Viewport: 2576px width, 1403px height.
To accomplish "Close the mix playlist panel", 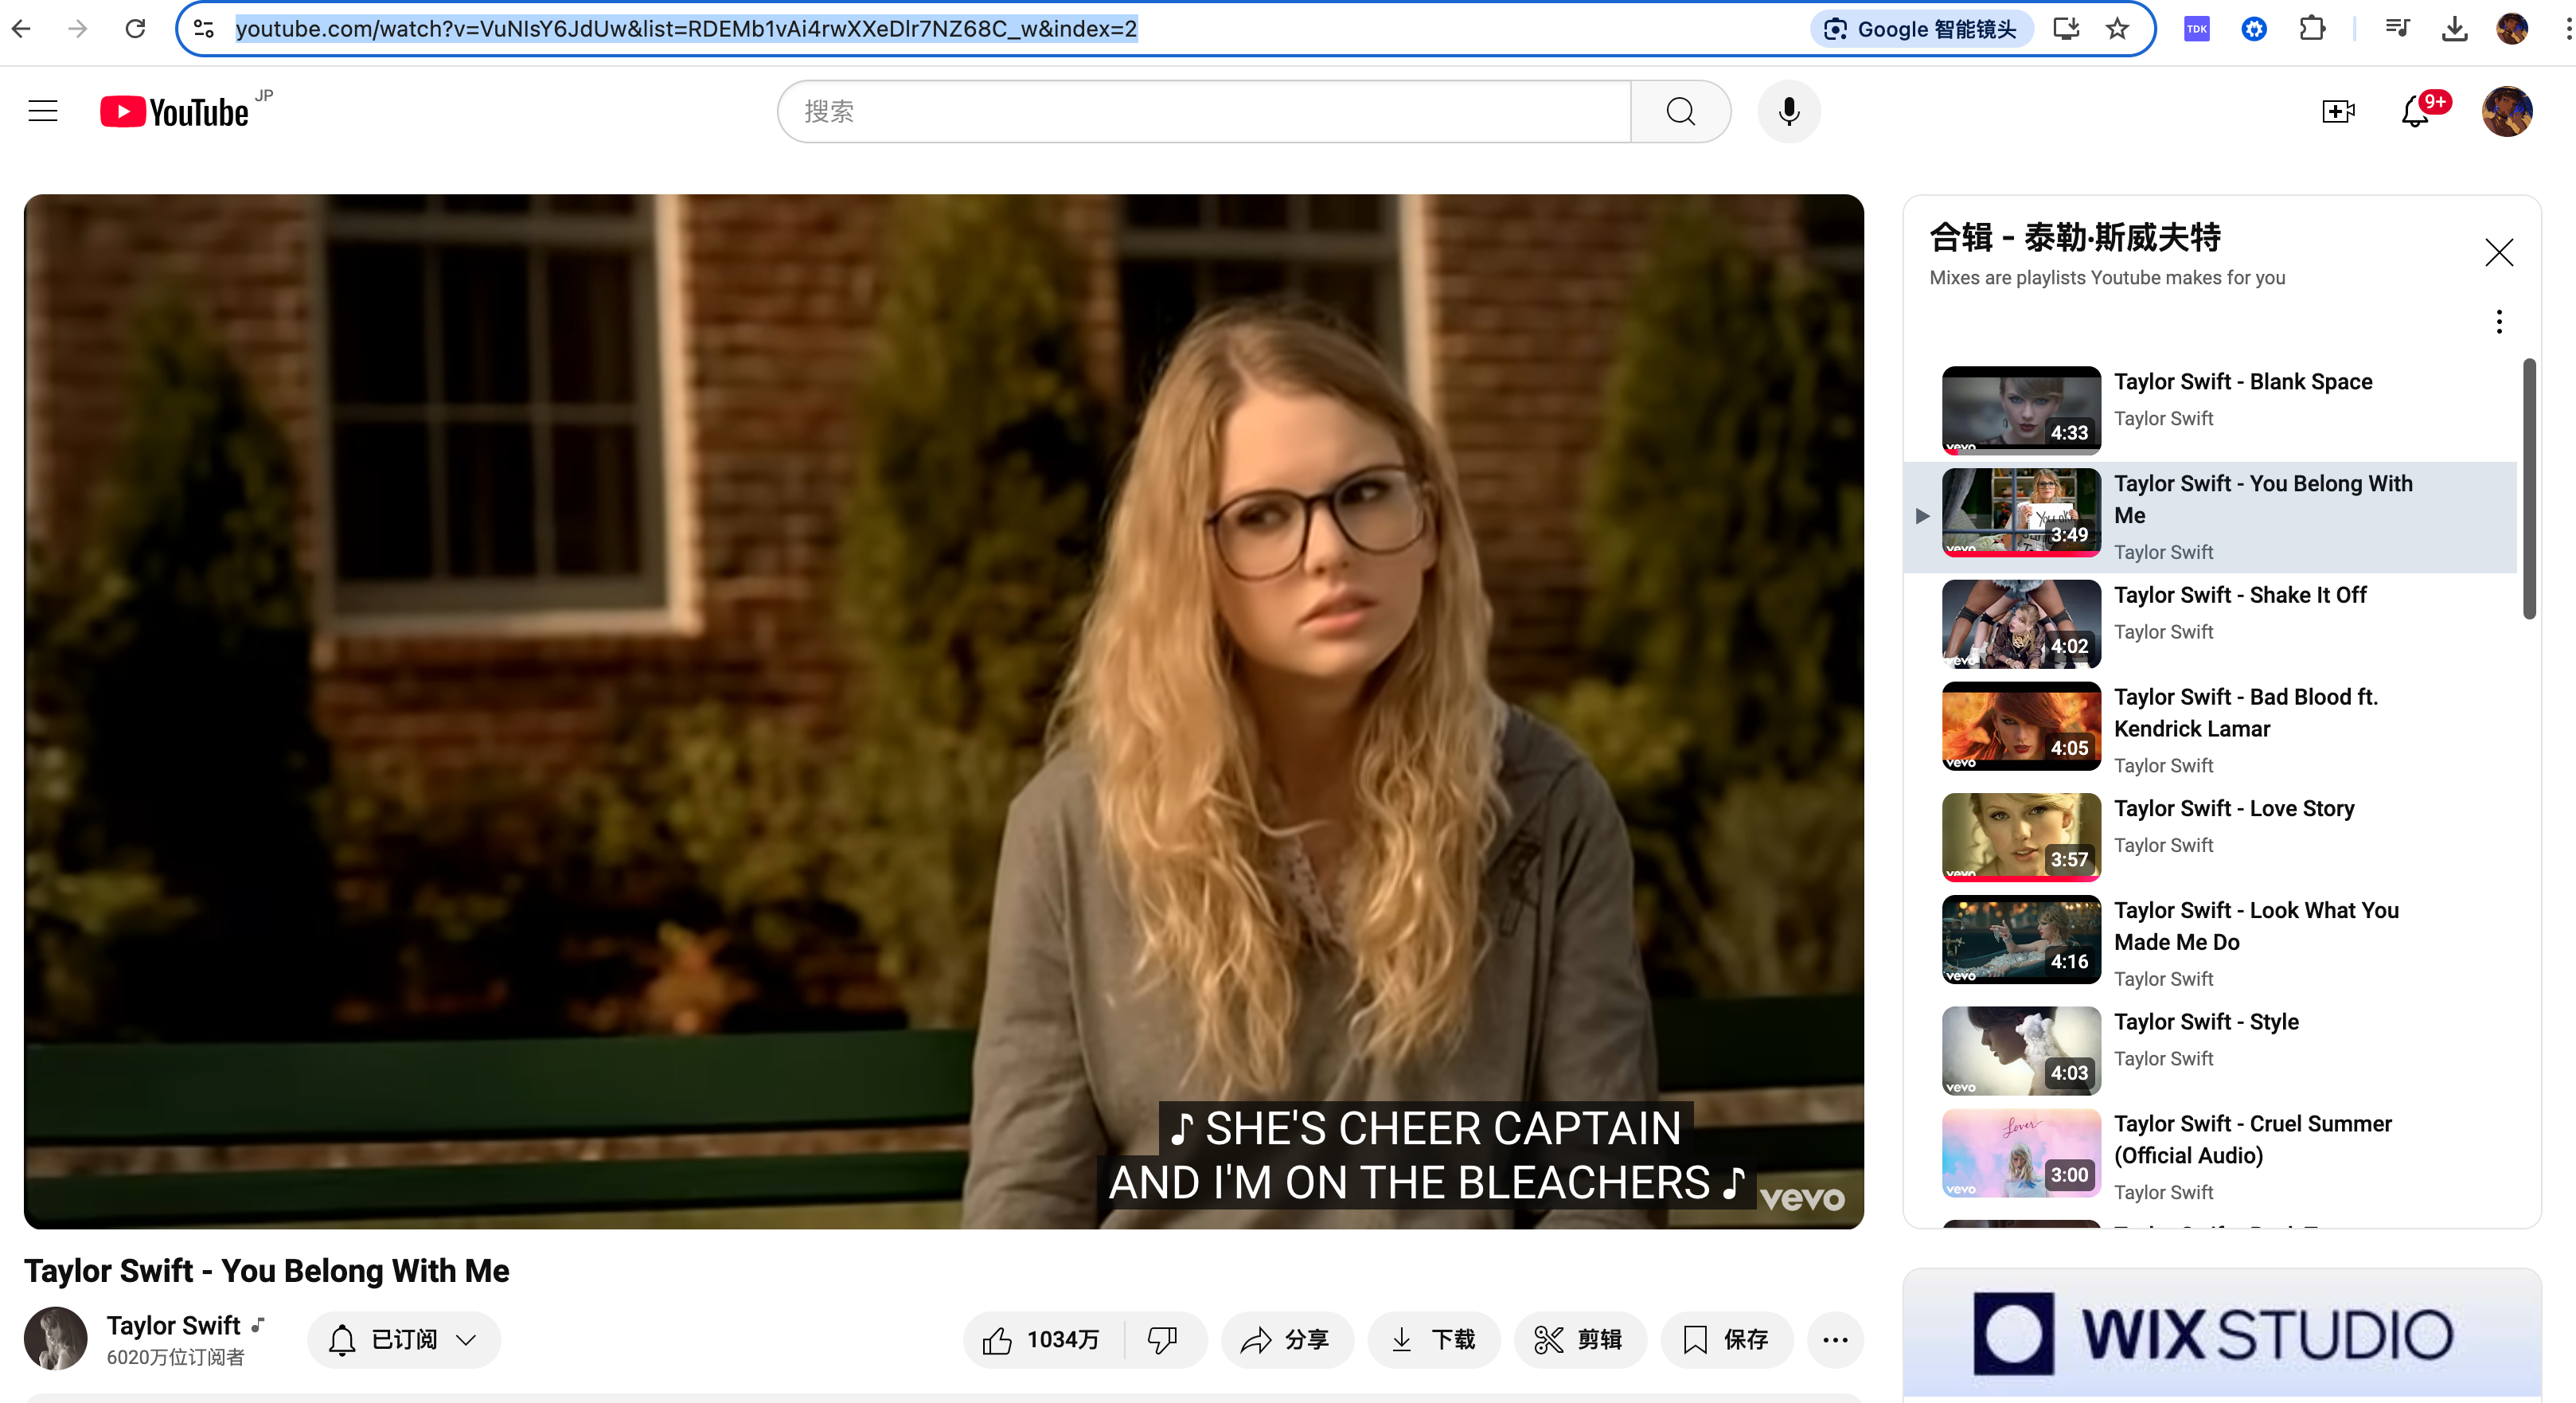I will tap(2499, 252).
